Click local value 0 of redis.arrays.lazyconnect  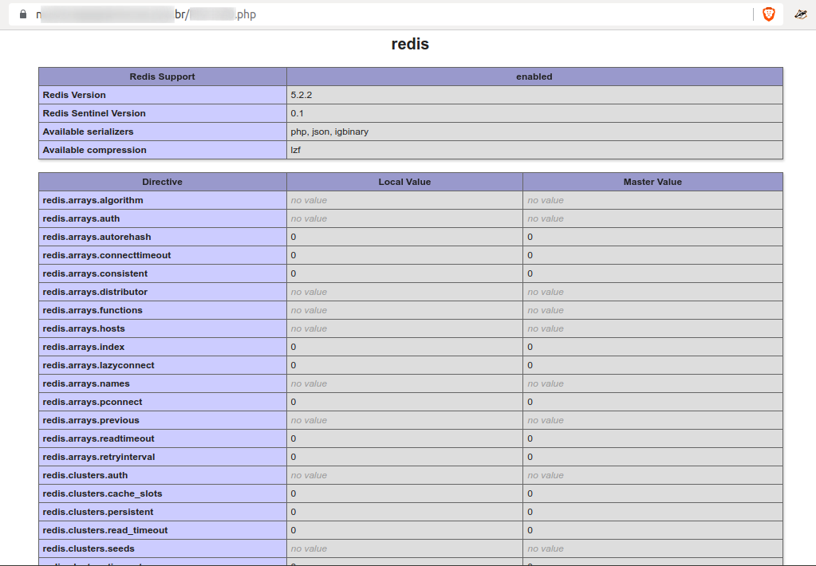[x=294, y=365]
